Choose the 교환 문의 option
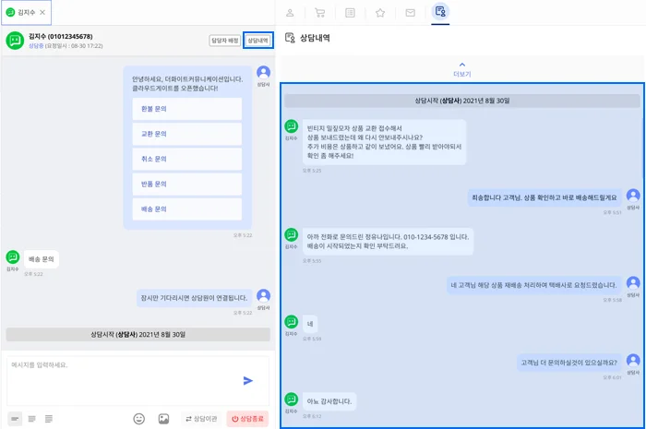 coord(186,134)
